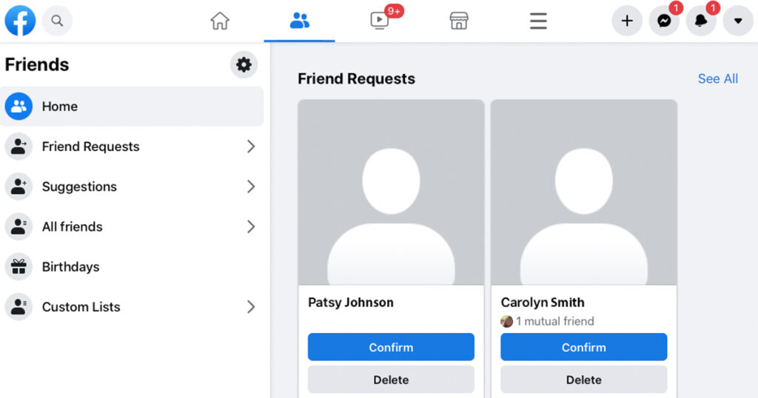Go to the Home feed icon
Screen dimensions: 758x398
(x=220, y=21)
